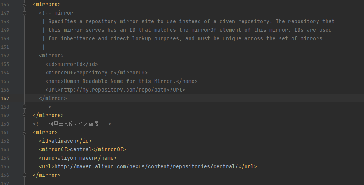Click line number 150 in the gutter
This screenshot has height=185, width=364.
tap(5, 39)
